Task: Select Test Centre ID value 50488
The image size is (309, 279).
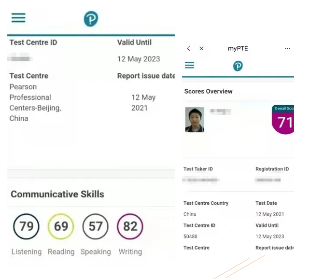Action: (x=190, y=237)
